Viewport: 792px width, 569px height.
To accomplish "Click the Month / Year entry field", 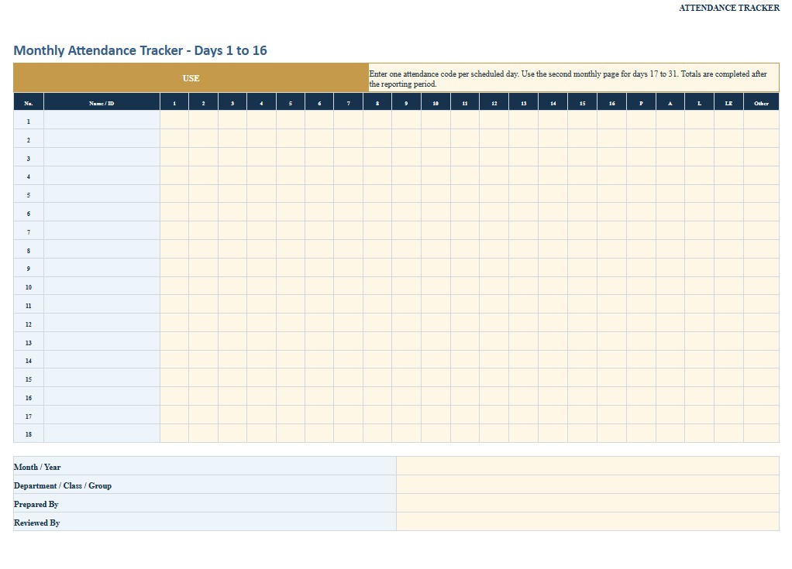I will coord(587,466).
